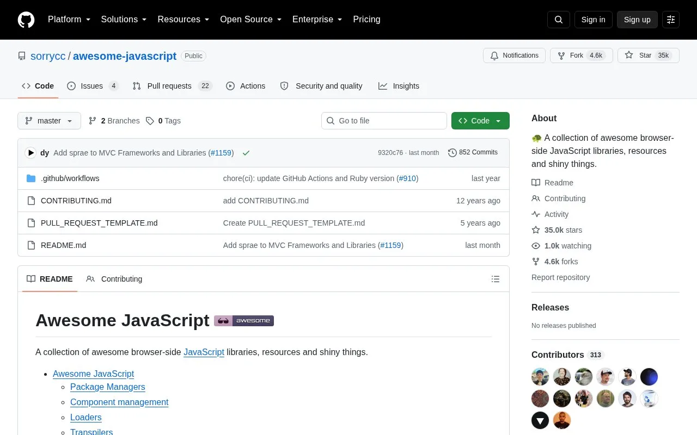Open Security and quality tab
Screen dimensions: 697x435
tap(321, 86)
